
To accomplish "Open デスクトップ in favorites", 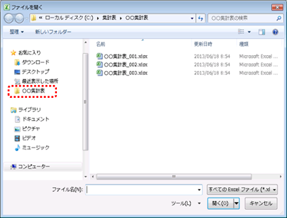I will click(35, 71).
